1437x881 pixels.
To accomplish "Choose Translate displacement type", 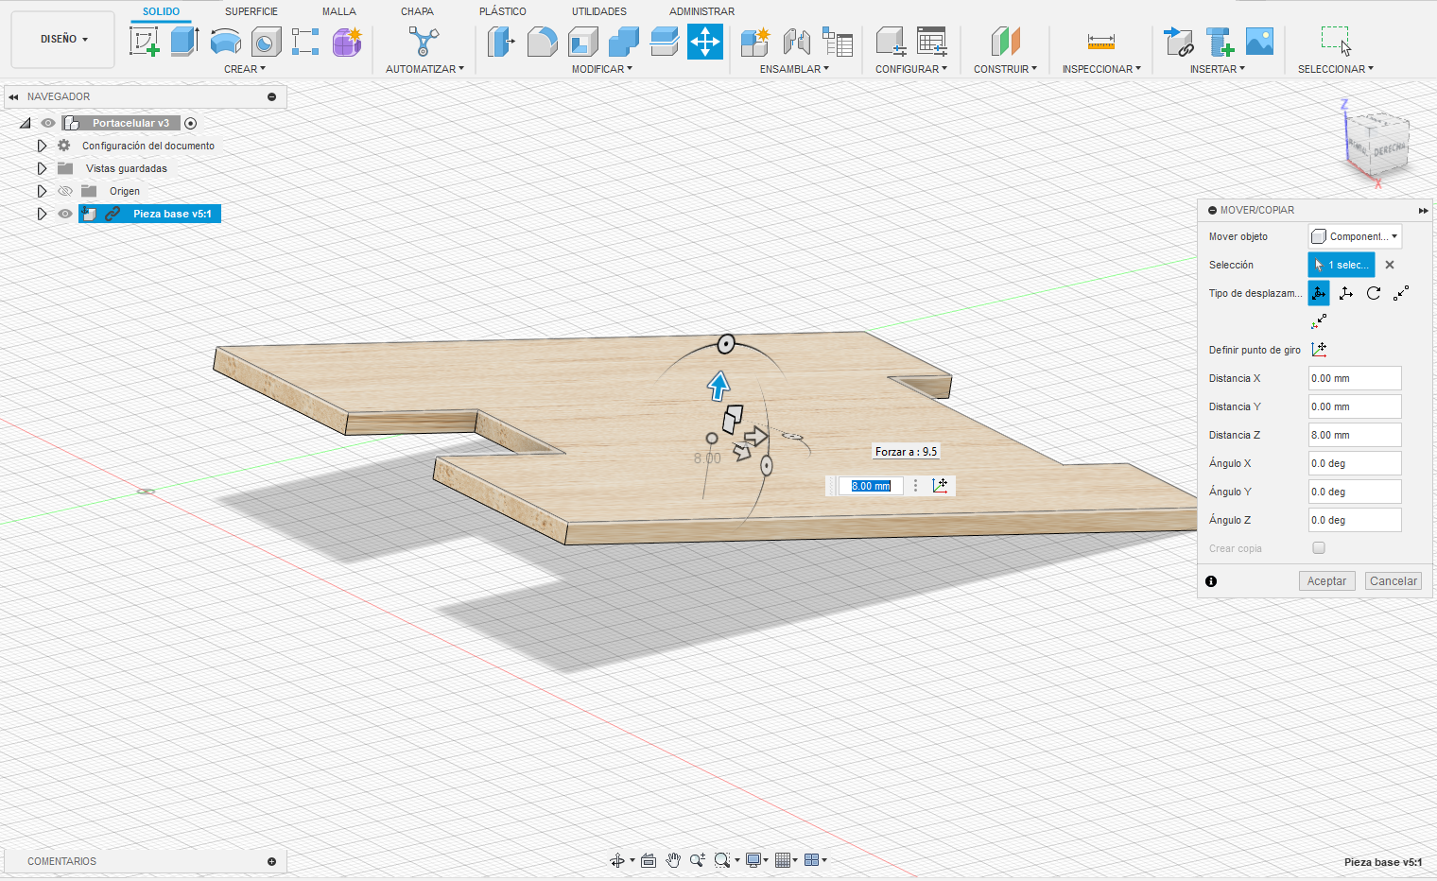I will click(1346, 293).
